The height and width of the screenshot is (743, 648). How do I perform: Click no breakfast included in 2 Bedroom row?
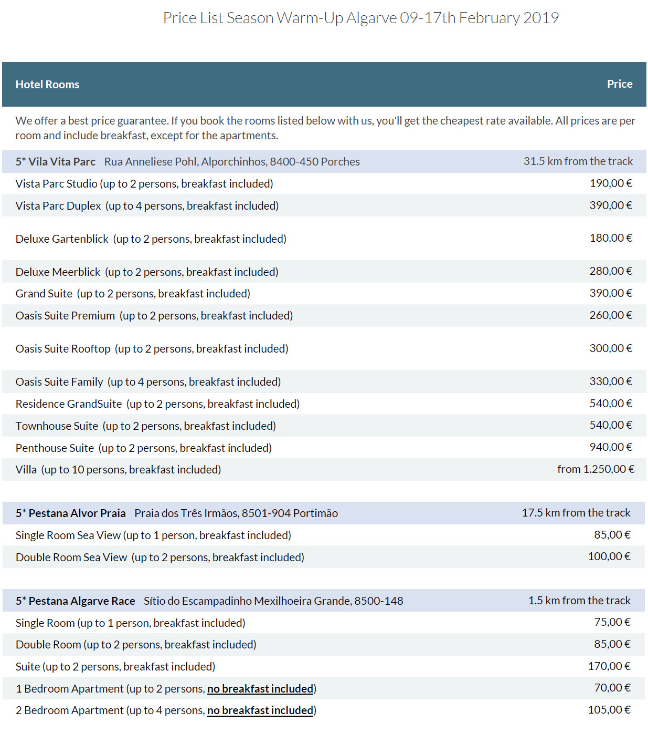(260, 710)
